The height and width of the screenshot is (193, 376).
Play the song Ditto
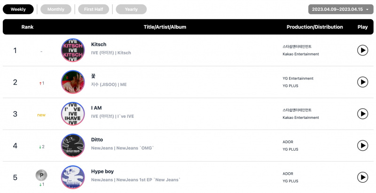coord(362,146)
